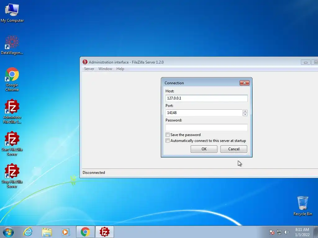Open network status tray icon

tap(279, 232)
